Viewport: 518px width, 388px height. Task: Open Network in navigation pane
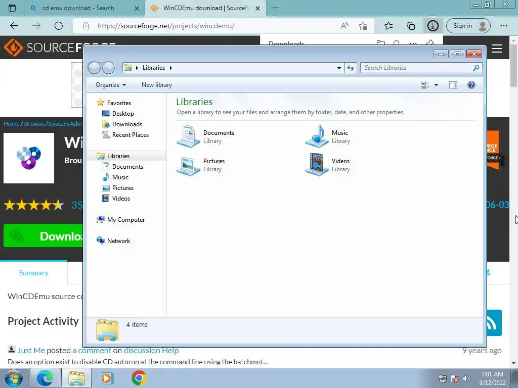click(x=118, y=241)
